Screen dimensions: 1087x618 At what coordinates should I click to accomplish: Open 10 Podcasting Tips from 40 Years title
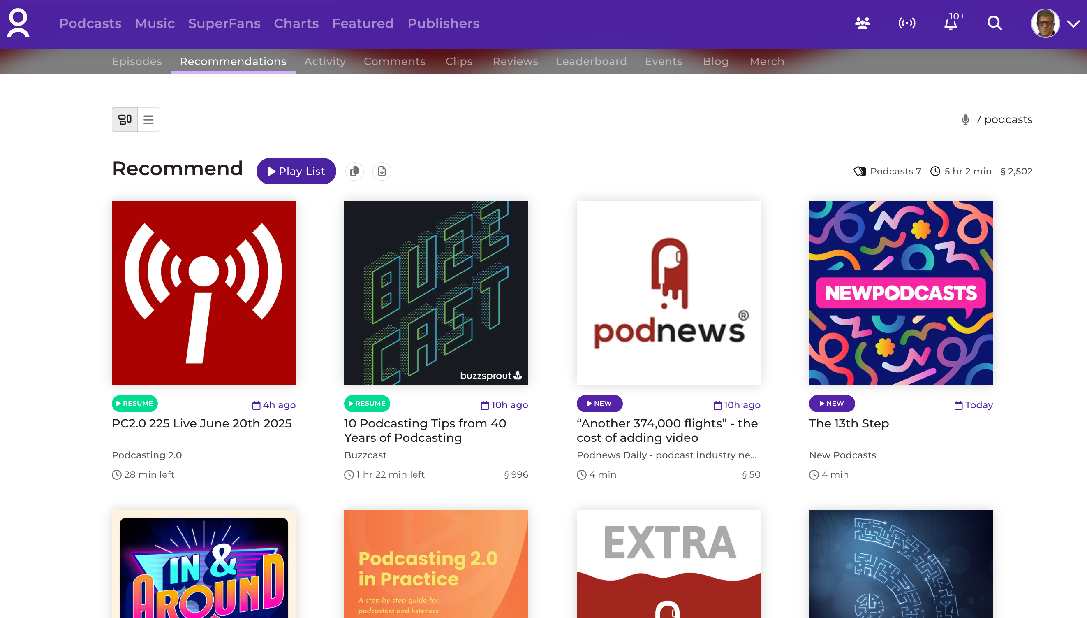425,431
